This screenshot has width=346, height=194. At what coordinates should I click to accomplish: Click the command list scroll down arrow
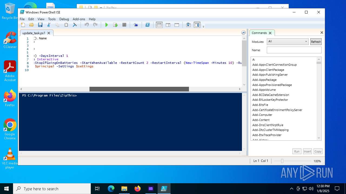[319, 138]
